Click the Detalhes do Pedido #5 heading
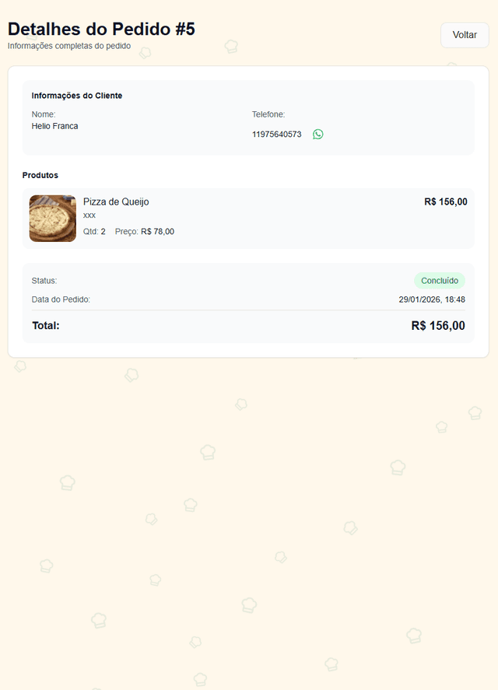This screenshot has width=498, height=690. point(101,29)
